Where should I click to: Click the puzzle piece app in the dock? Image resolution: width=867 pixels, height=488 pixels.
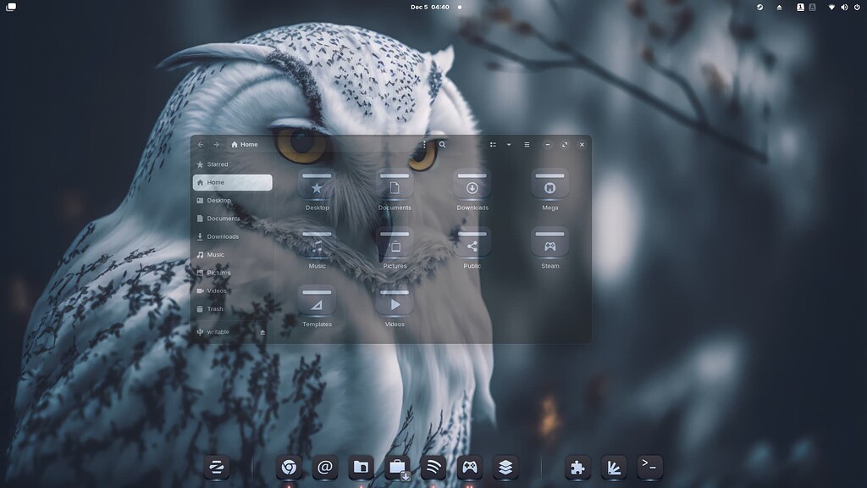click(577, 466)
